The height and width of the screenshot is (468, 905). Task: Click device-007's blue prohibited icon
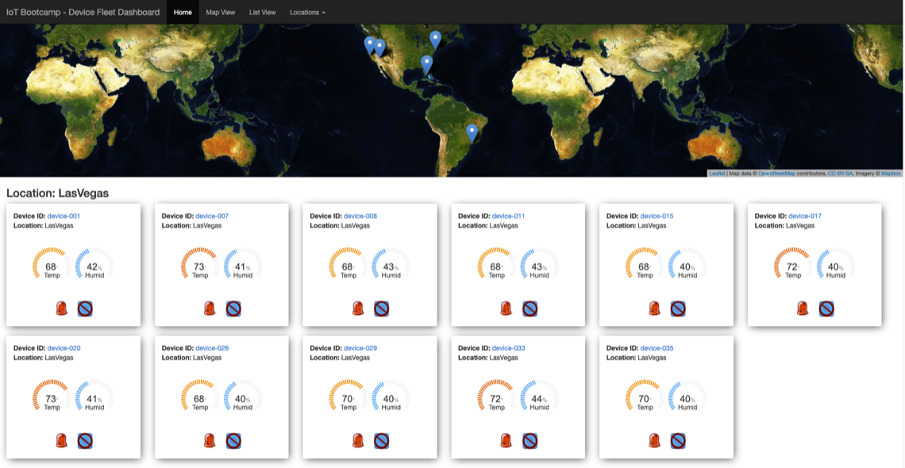tap(233, 309)
